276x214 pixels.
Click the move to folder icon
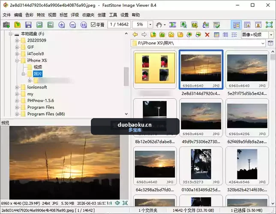coord(198,35)
